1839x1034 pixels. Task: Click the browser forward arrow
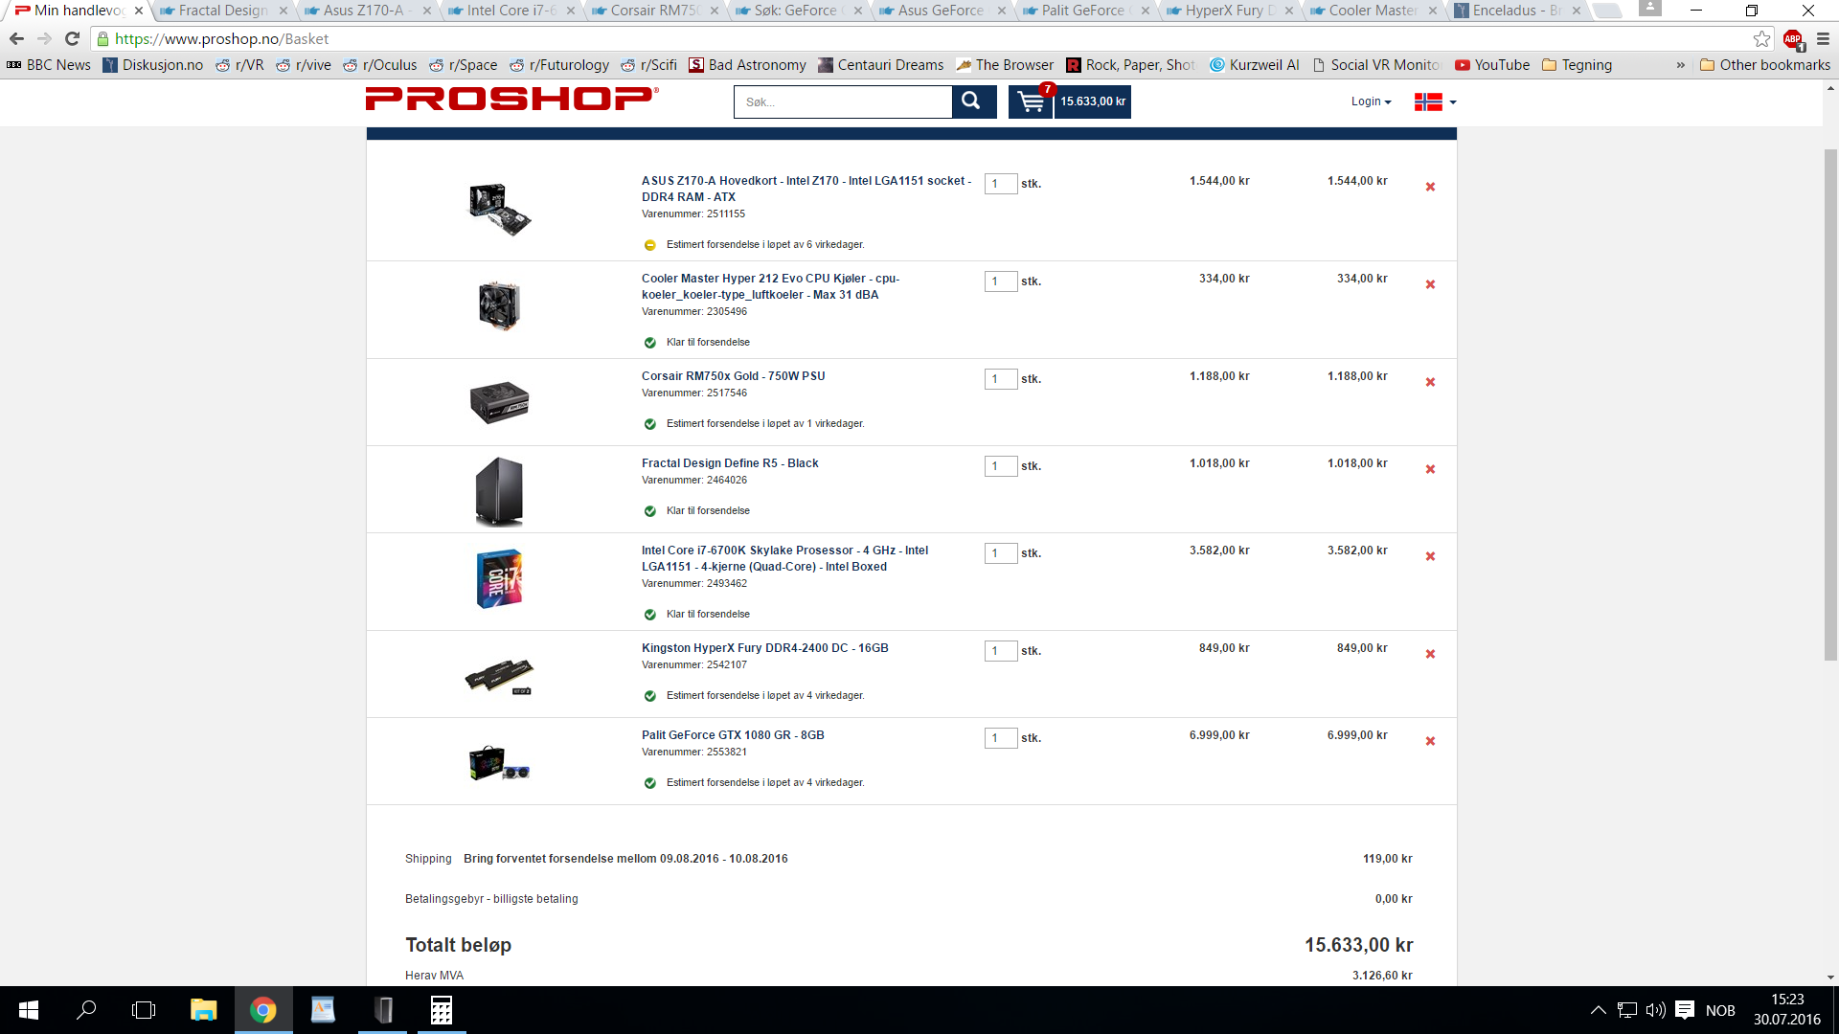click(x=44, y=39)
